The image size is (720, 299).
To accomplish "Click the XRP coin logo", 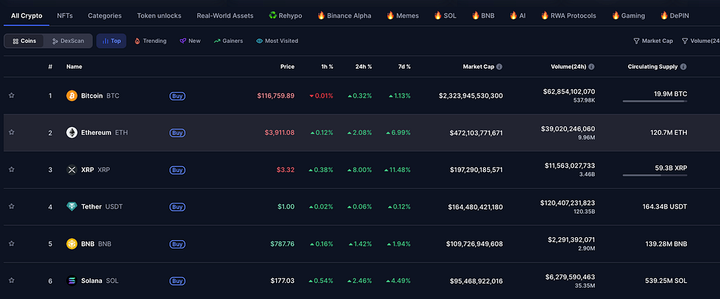I will click(x=72, y=170).
